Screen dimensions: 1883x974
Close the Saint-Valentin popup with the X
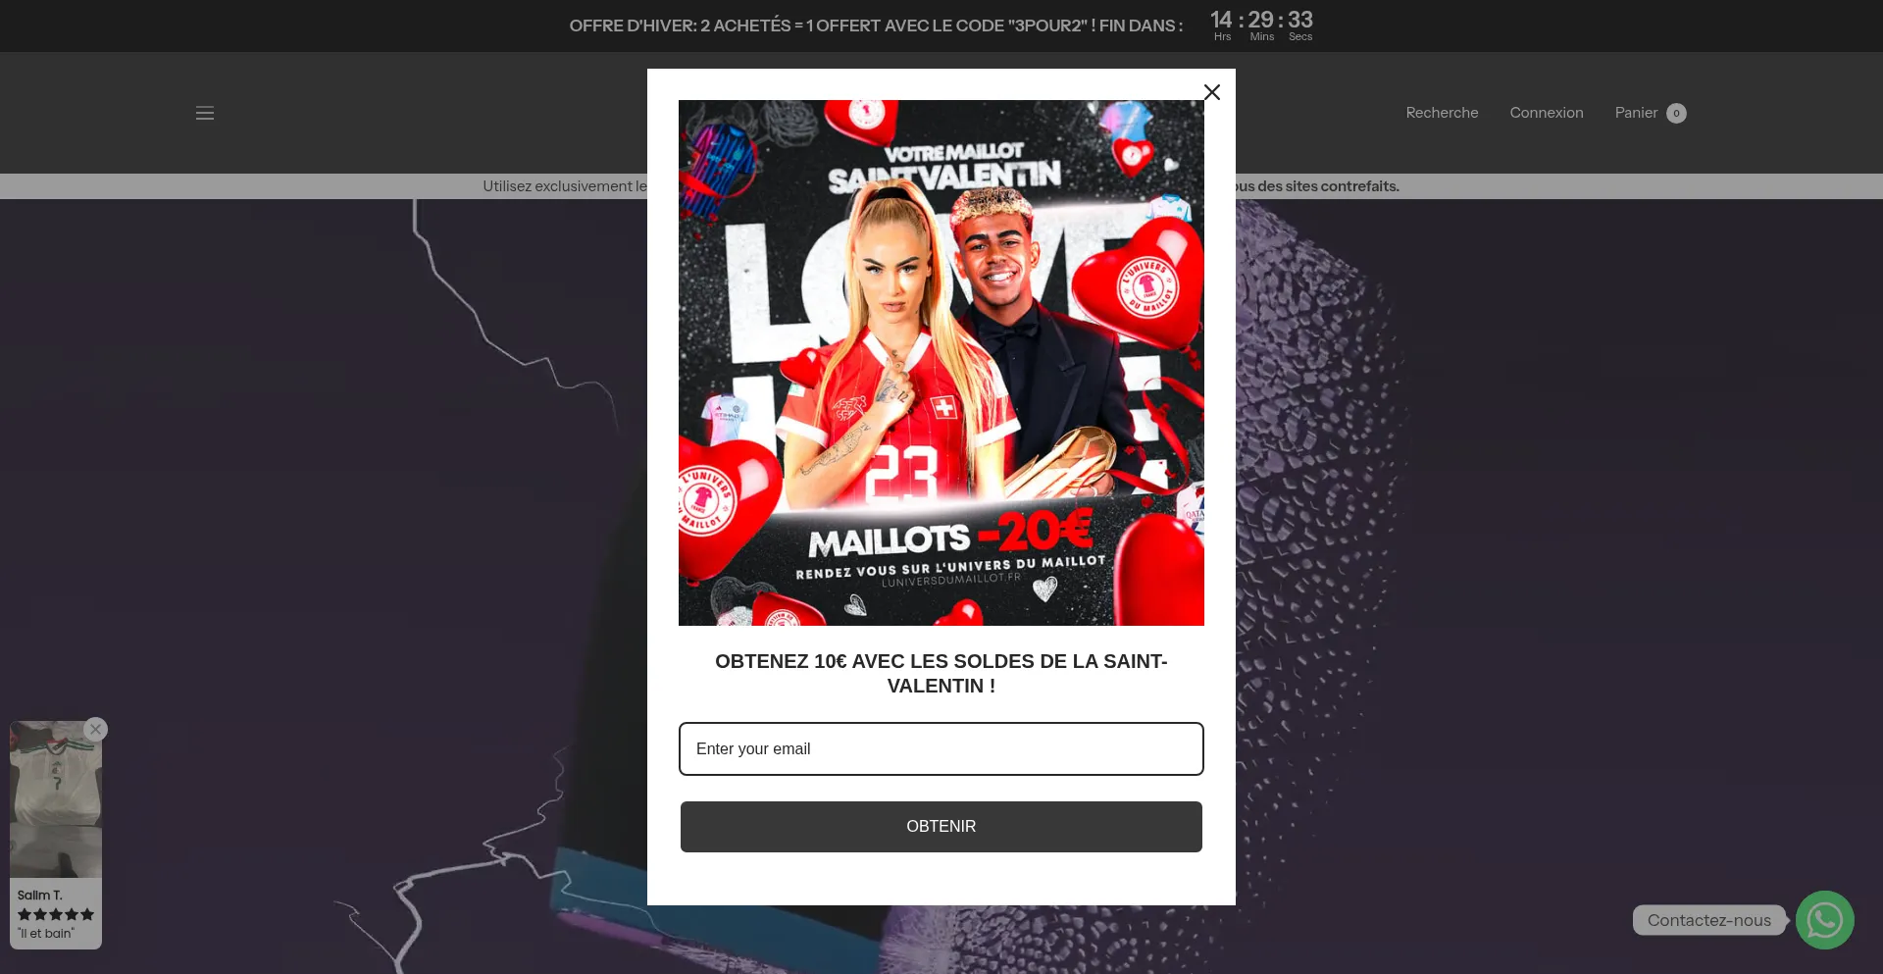1212,92
